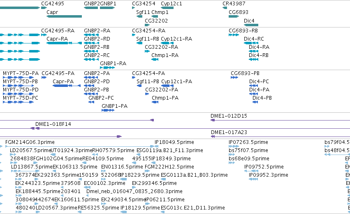Click BAC clone DME1-018F14 label

point(53,124)
